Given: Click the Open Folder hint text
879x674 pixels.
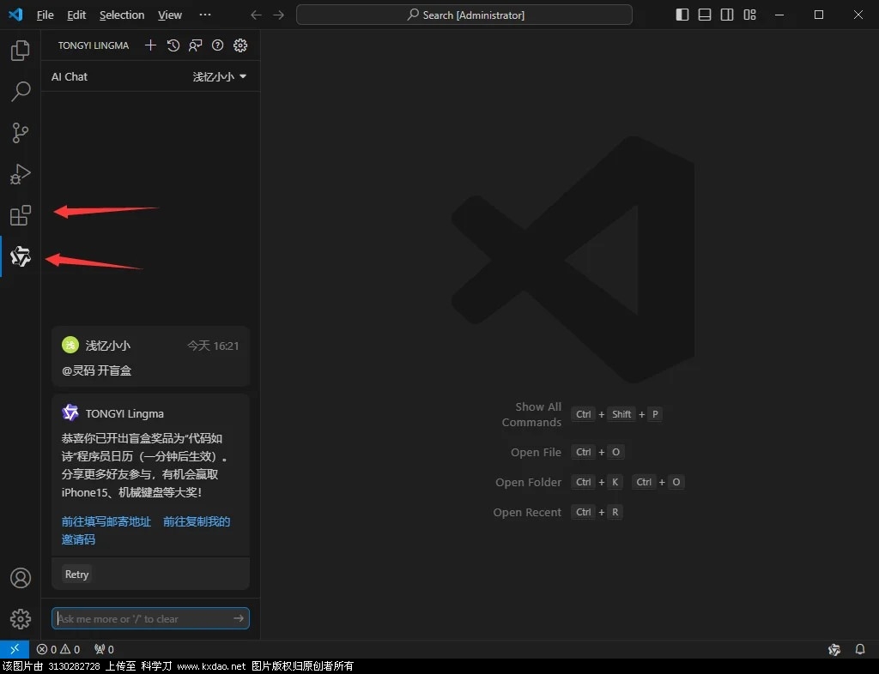Looking at the screenshot, I should (528, 482).
